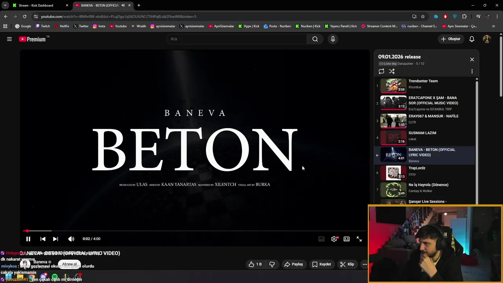The image size is (503, 283).
Task: Toggle playlist shuffle button
Action: click(x=392, y=71)
